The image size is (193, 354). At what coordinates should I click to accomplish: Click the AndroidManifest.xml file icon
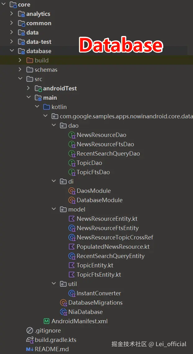click(47, 321)
